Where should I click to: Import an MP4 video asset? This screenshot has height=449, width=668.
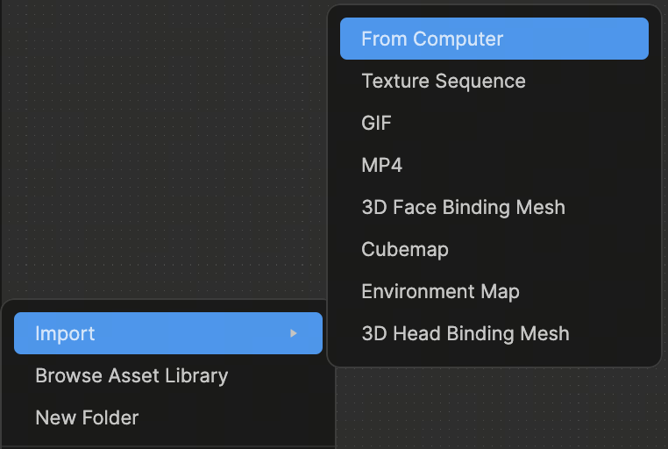382,165
